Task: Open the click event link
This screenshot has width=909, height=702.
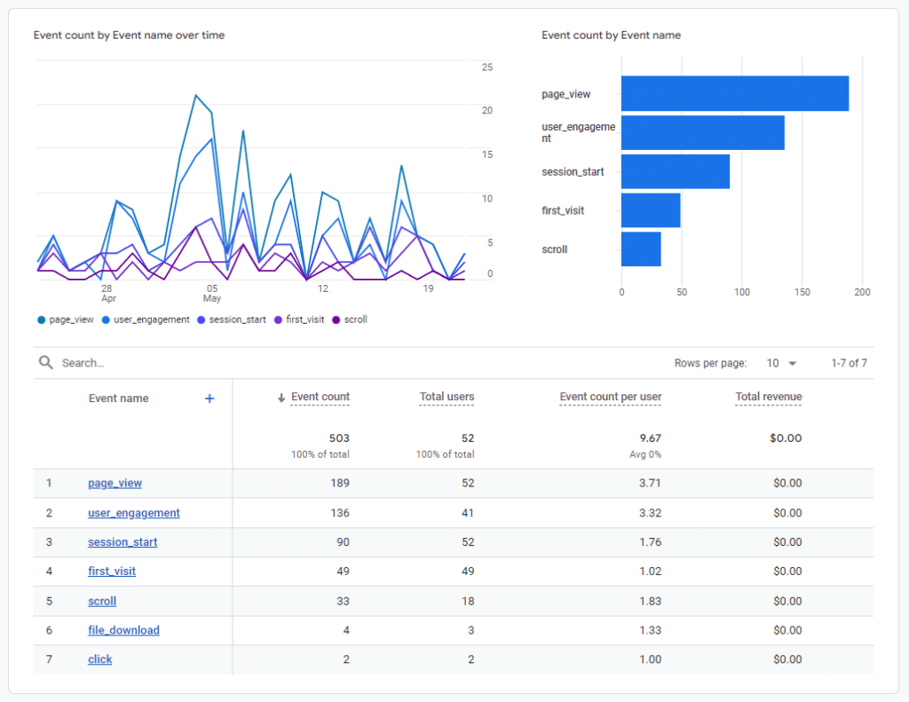Action: coord(99,659)
